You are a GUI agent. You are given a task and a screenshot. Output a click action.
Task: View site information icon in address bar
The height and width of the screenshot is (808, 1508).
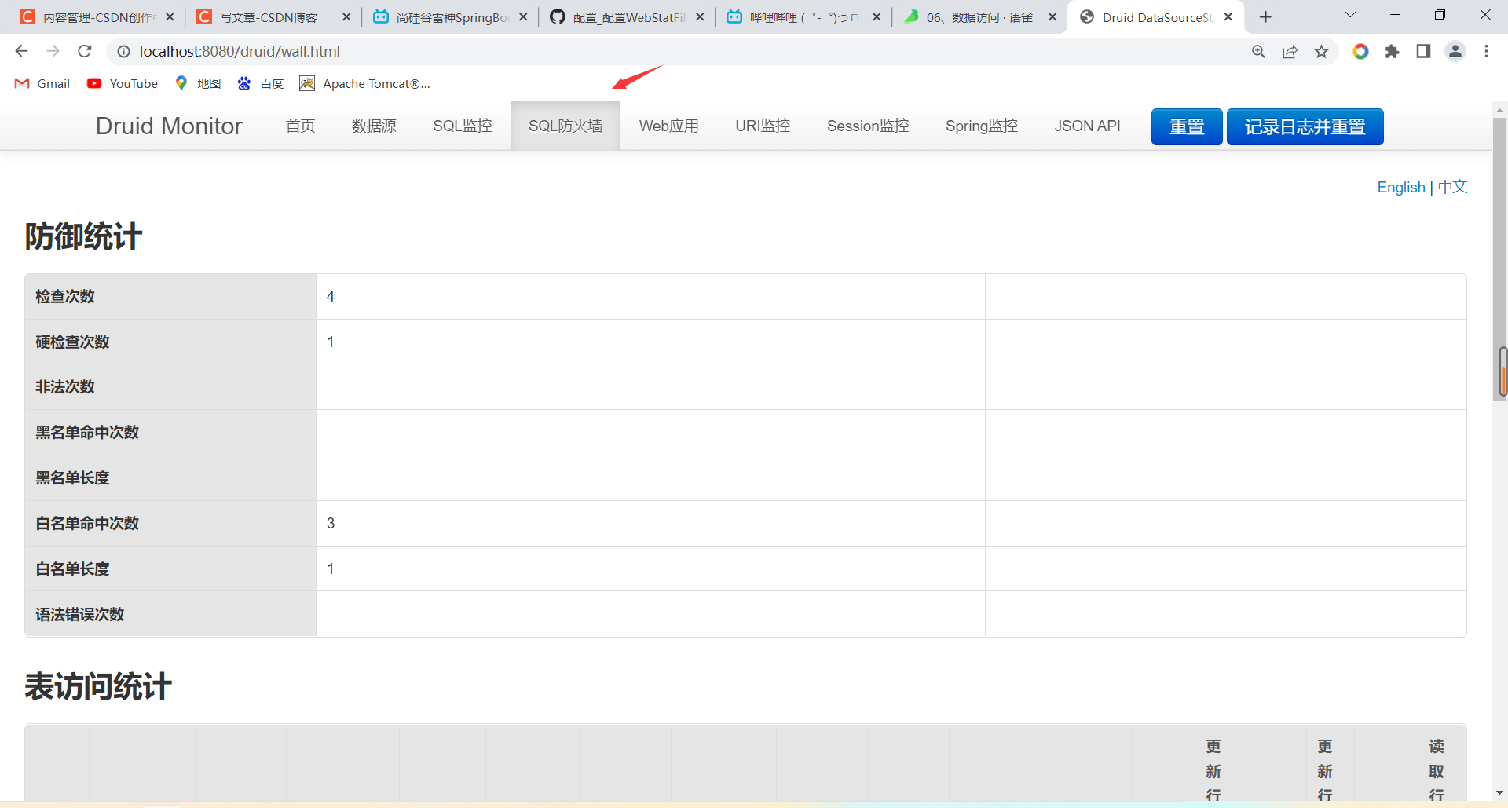pos(123,51)
